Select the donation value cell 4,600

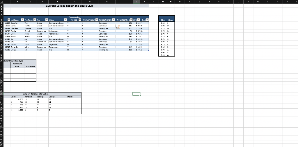pos(17,99)
